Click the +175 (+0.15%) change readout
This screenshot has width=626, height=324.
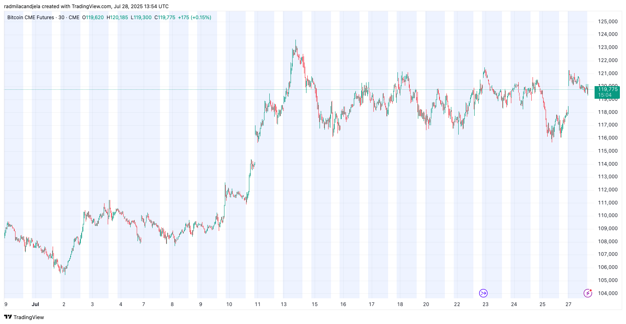click(x=195, y=18)
